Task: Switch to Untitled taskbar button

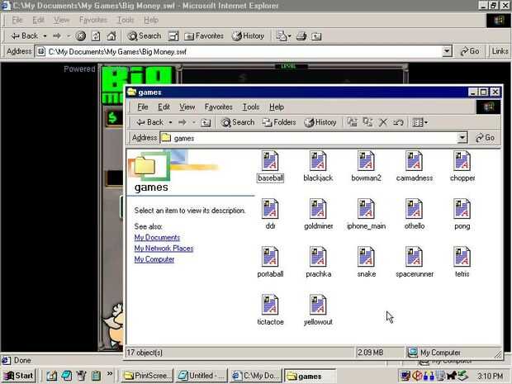Action: tap(201, 376)
